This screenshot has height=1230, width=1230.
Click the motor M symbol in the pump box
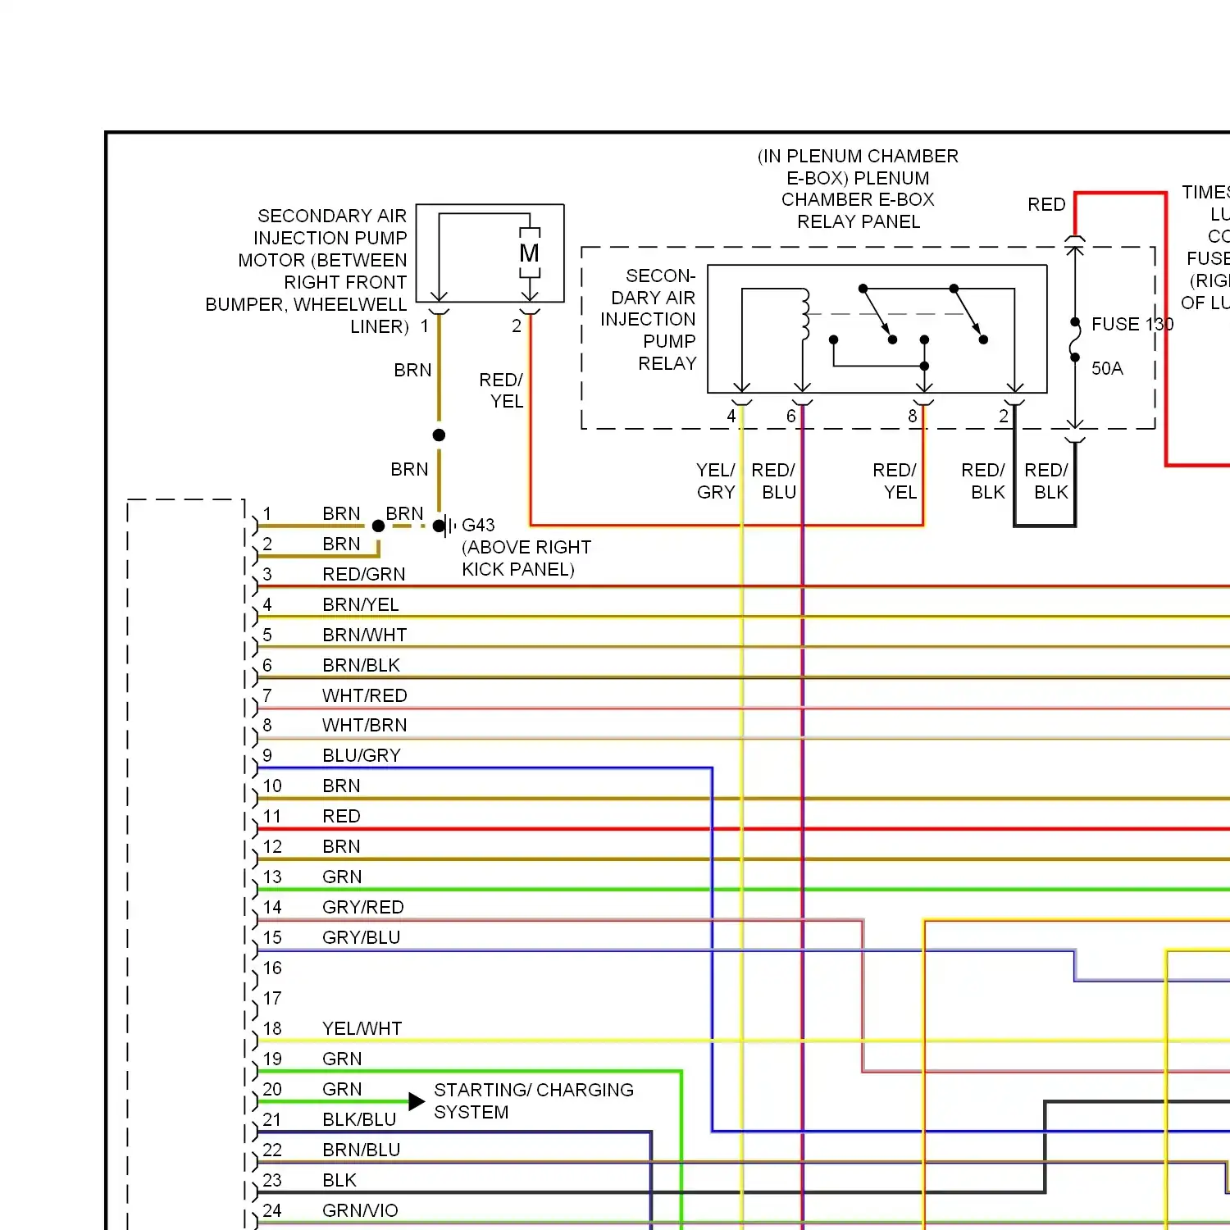(530, 253)
